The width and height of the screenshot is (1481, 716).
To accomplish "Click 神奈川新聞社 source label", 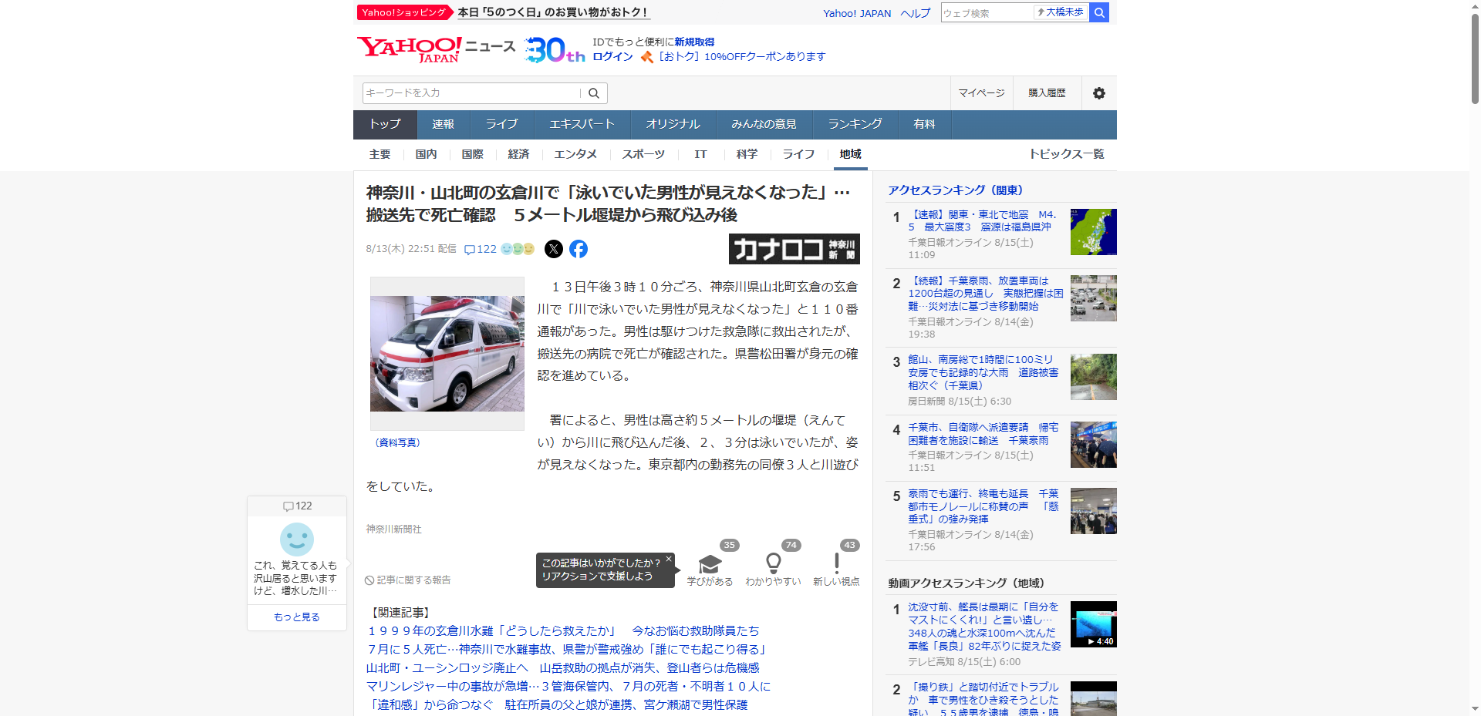I will click(393, 529).
